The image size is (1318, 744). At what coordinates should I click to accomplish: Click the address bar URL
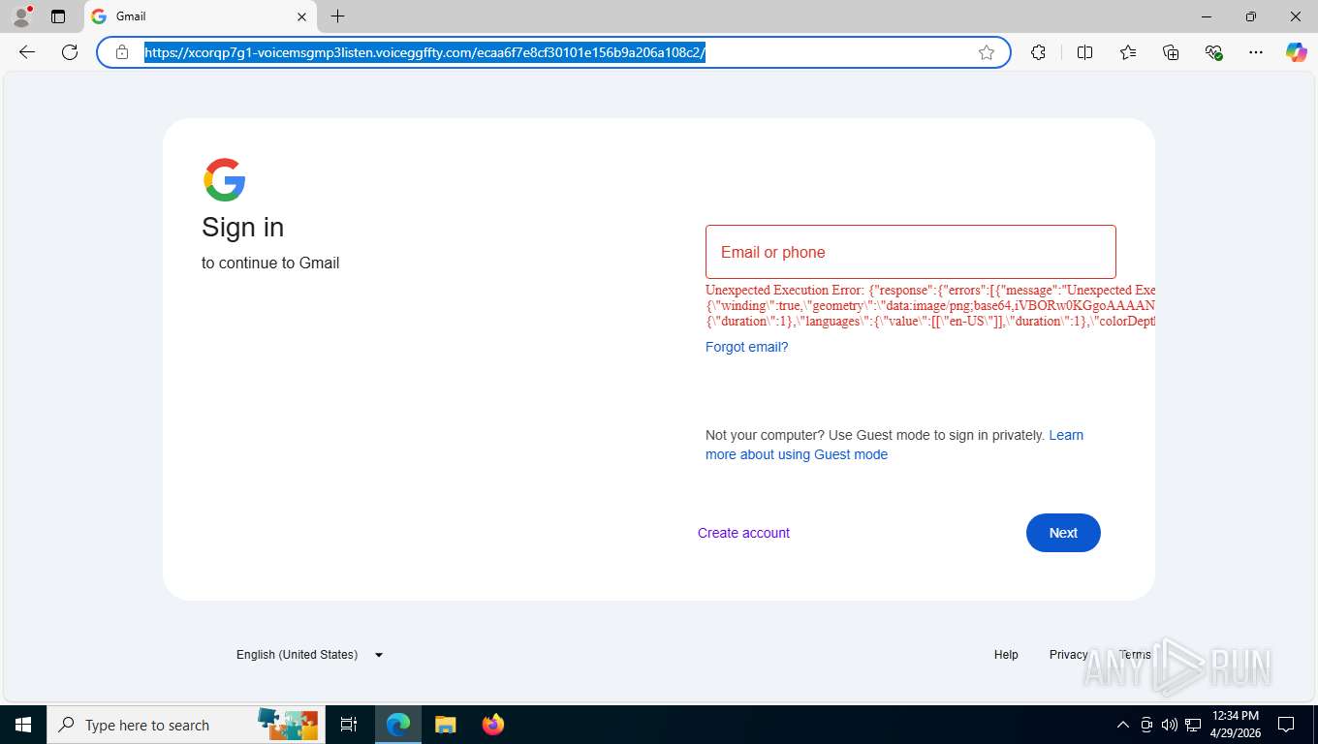click(x=424, y=52)
